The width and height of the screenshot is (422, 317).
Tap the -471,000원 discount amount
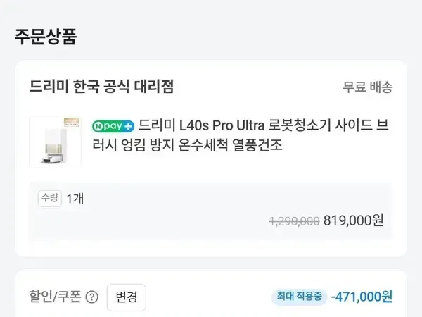[x=362, y=297]
